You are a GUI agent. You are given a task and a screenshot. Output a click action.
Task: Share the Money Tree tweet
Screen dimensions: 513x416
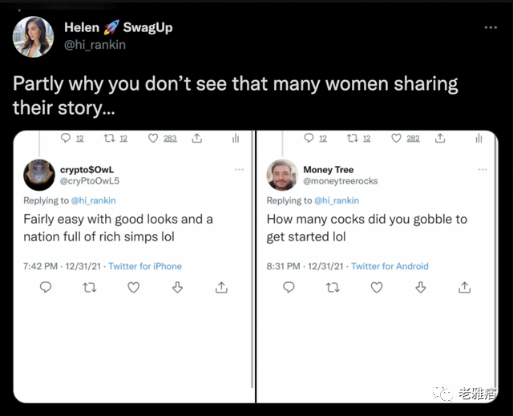[x=465, y=287]
